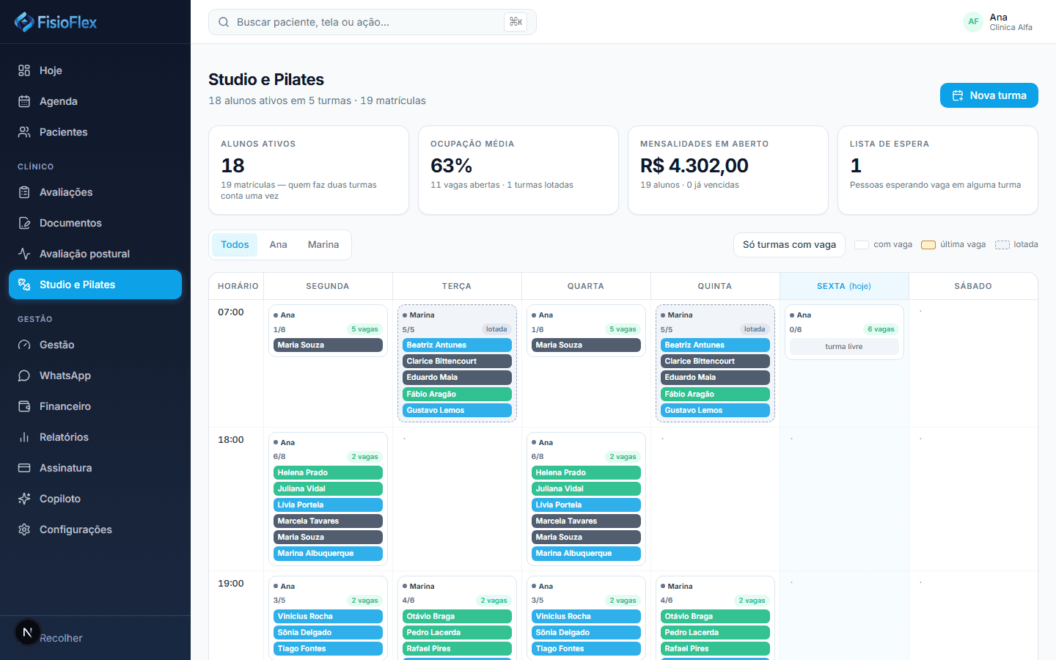Screen dimensions: 1056x660
Task: Click the Quarta column header
Action: pos(586,286)
